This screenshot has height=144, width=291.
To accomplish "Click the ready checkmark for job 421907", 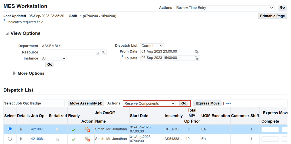I will click(x=74, y=130).
